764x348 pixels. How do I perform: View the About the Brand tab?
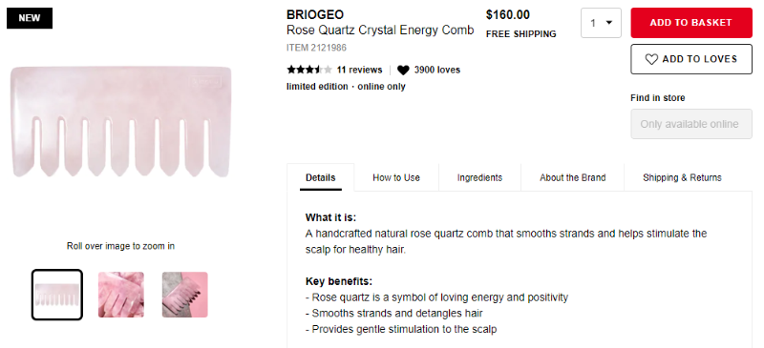[572, 177]
